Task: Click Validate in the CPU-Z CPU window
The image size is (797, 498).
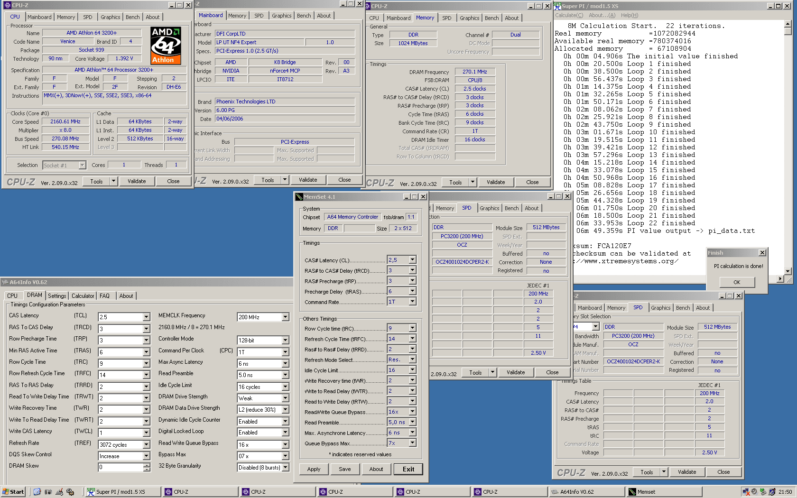Action: coord(137,181)
